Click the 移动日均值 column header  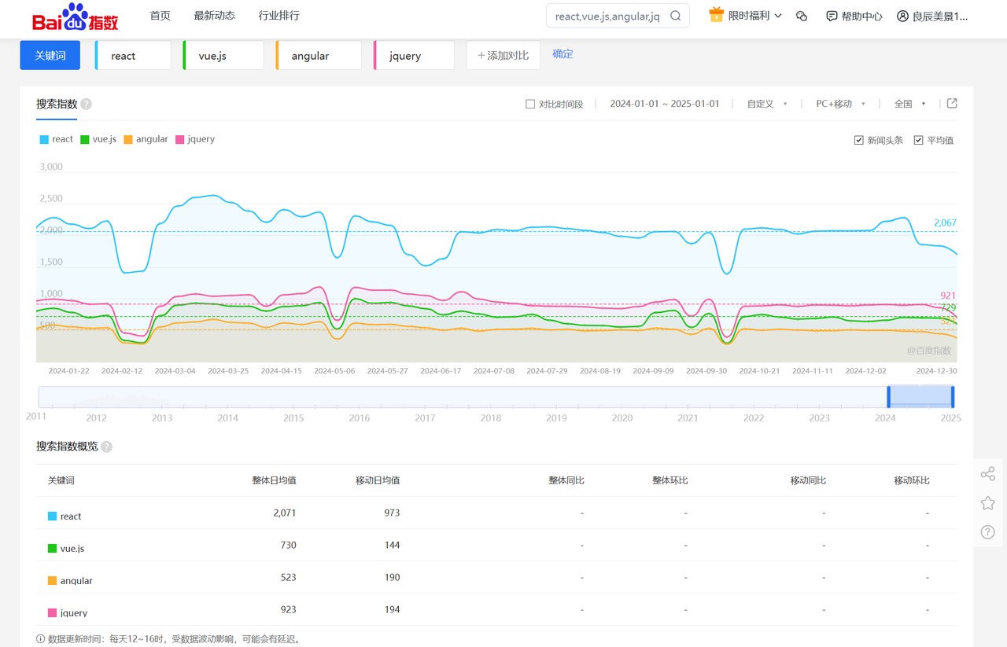pyautogui.click(x=378, y=480)
